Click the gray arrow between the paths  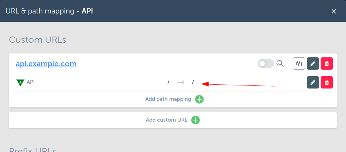click(x=181, y=82)
